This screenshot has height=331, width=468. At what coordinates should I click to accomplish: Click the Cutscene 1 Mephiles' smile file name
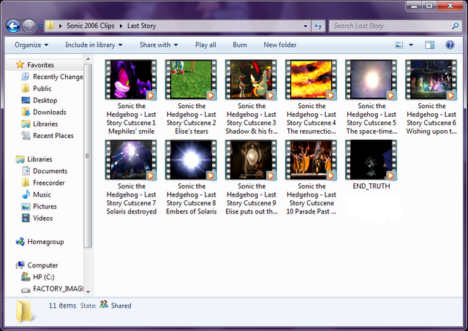click(x=132, y=118)
